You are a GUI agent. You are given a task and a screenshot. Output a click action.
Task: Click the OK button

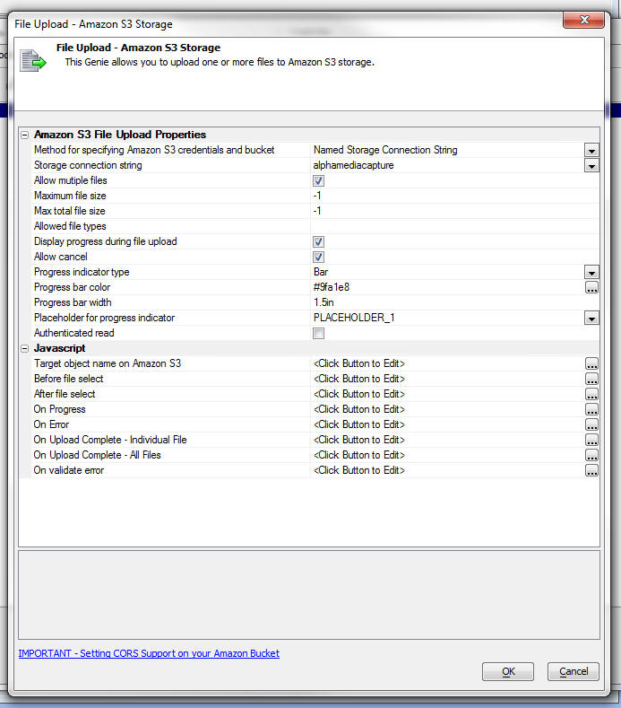508,671
